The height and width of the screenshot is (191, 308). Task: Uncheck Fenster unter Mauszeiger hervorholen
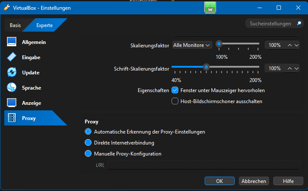tap(175, 90)
